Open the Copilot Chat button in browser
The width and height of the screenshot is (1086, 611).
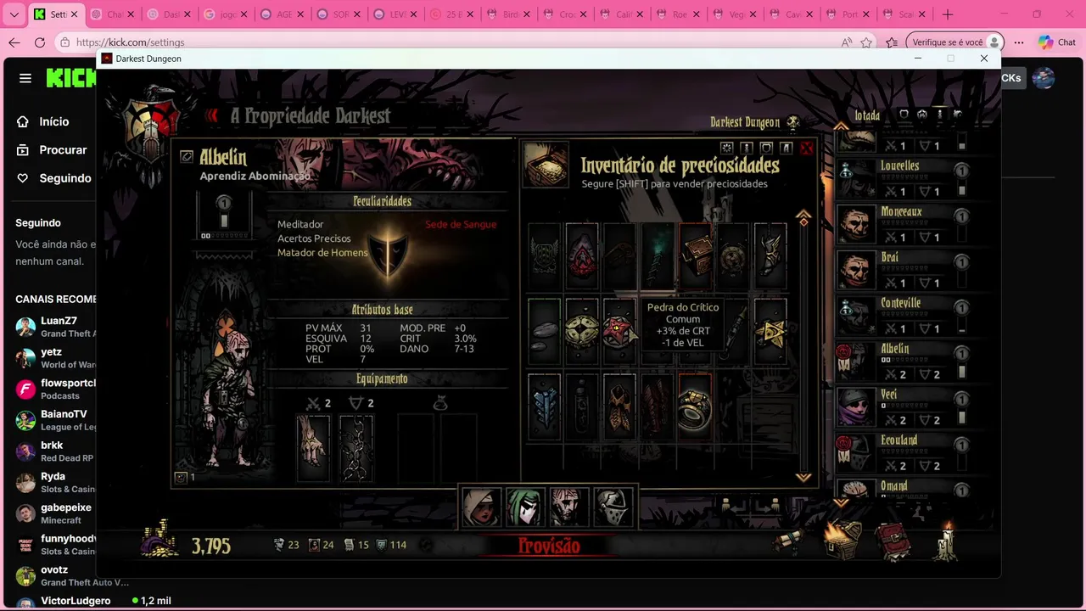point(1057,42)
